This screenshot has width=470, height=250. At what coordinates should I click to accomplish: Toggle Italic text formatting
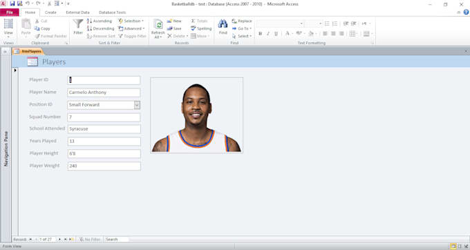point(268,34)
